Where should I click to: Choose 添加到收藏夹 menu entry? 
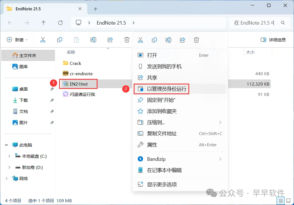click(180, 111)
